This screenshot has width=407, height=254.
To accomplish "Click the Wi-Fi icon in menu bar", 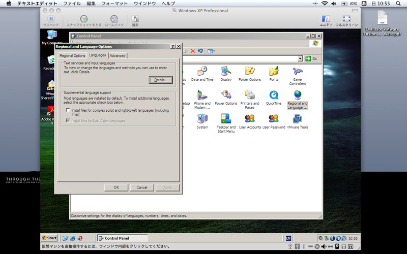I will (x=325, y=4).
